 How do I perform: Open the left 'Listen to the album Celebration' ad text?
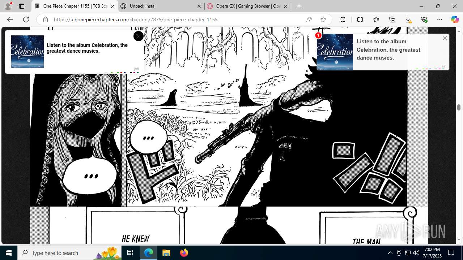coord(87,48)
